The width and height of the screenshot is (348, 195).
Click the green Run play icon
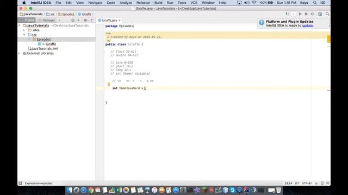coord(300,14)
